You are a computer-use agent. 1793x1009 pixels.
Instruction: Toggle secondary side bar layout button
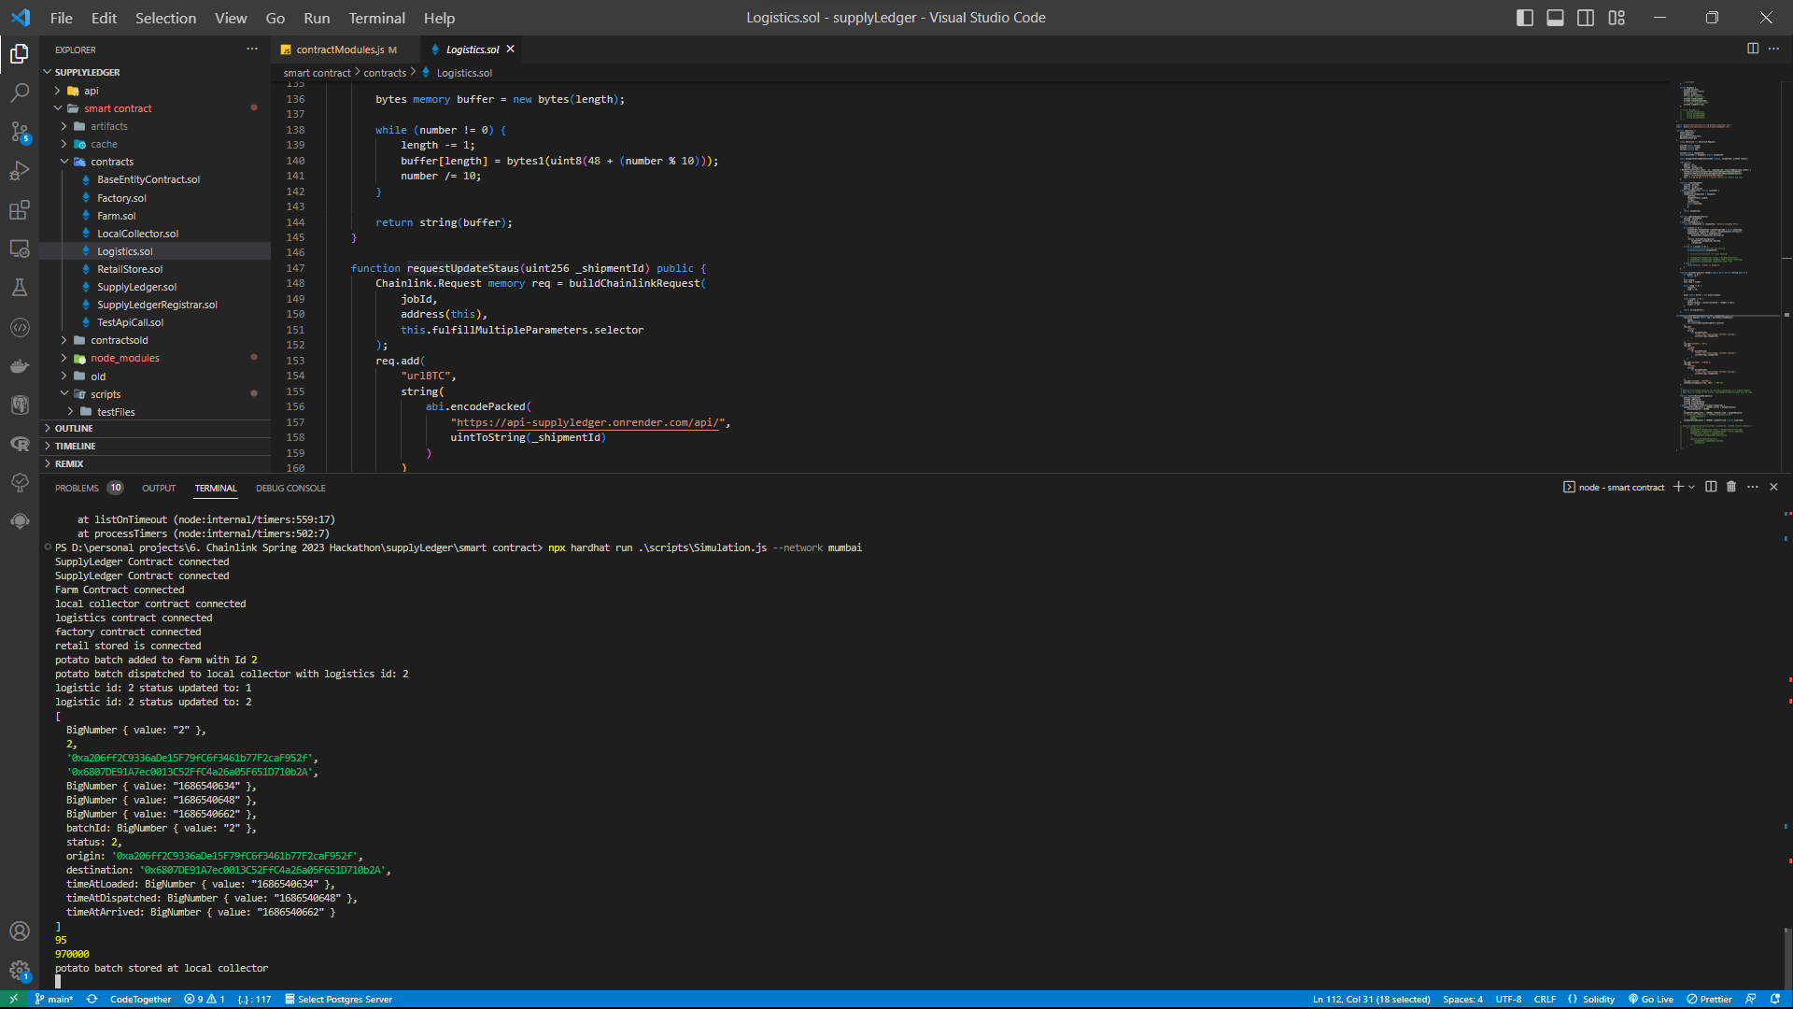pyautogui.click(x=1586, y=18)
